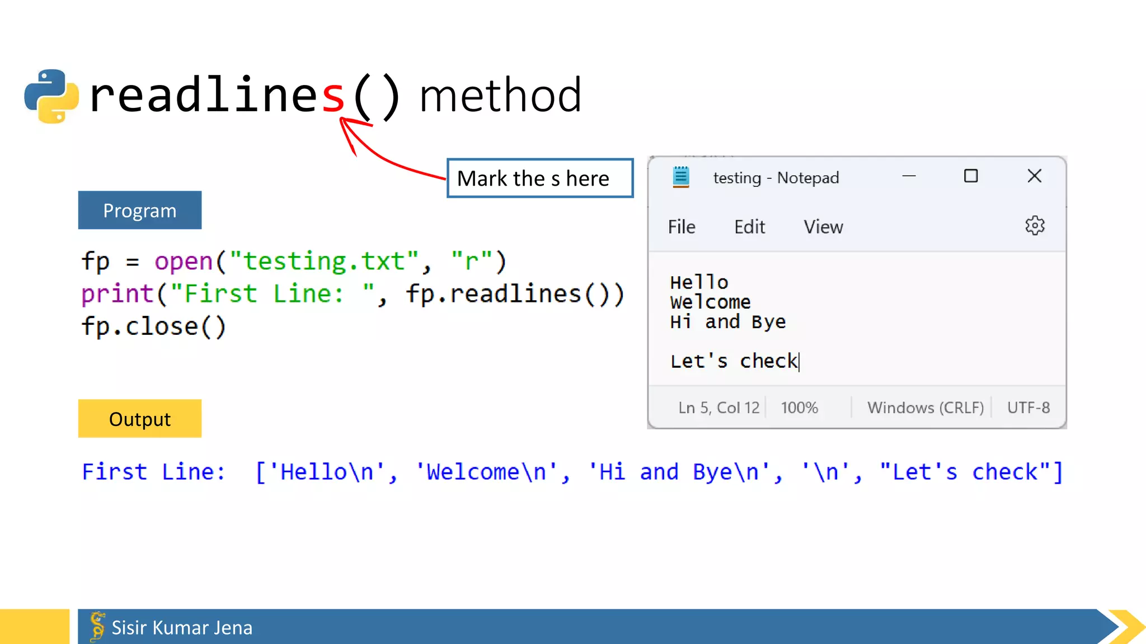Open the File menu in Notepad
The height and width of the screenshot is (644, 1146).
pyautogui.click(x=681, y=227)
